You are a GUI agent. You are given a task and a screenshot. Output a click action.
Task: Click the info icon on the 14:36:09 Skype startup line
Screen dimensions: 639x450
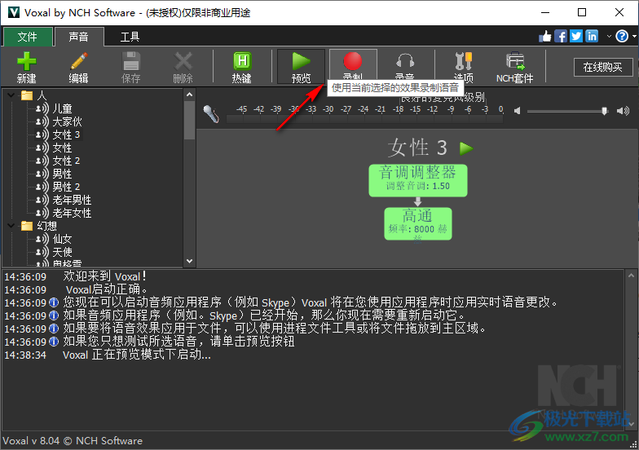54,303
